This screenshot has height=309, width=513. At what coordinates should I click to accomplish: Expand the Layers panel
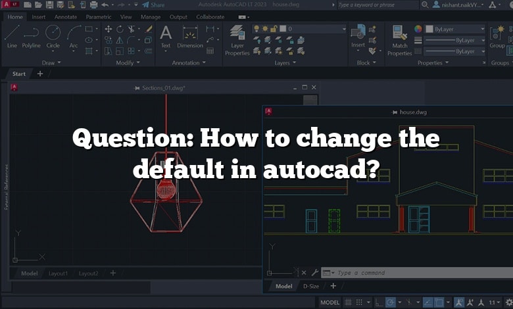point(285,62)
